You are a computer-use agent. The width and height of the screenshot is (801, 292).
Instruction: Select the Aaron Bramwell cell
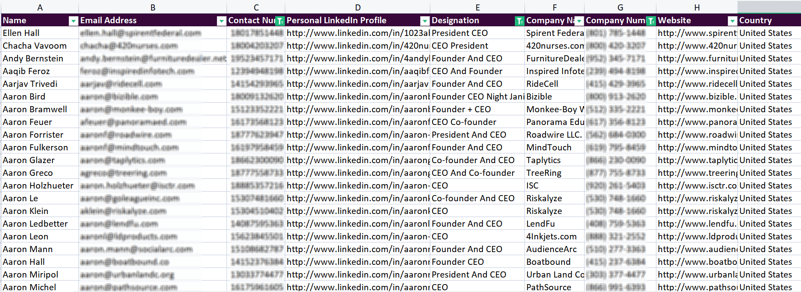(x=40, y=109)
